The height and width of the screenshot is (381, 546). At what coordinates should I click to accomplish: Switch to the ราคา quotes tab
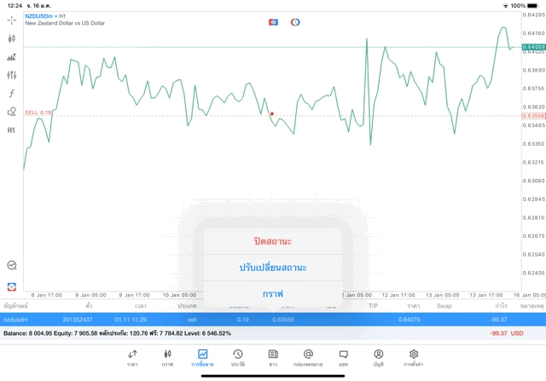pos(132,358)
